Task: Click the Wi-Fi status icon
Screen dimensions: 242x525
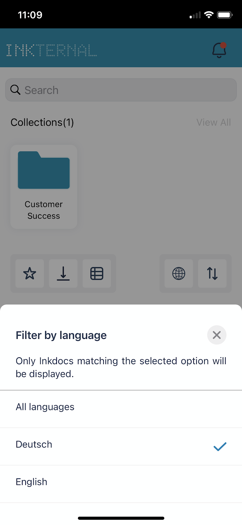Action: click(209, 15)
